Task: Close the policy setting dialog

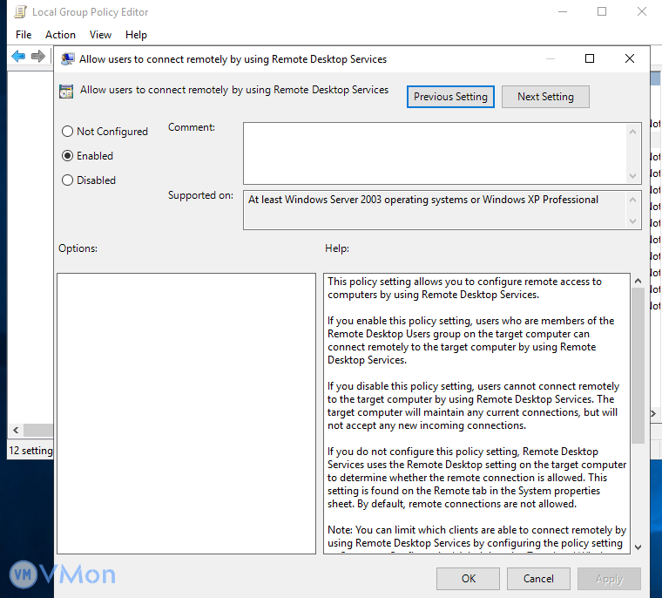Action: pyautogui.click(x=630, y=59)
